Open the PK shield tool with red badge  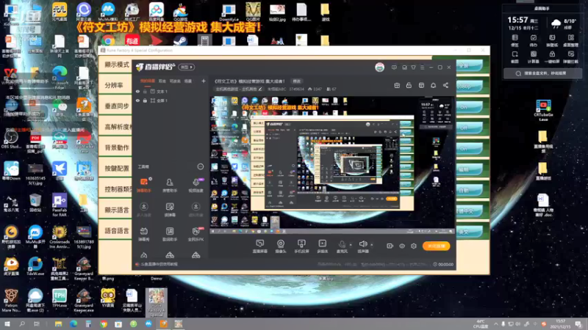pyautogui.click(x=196, y=234)
